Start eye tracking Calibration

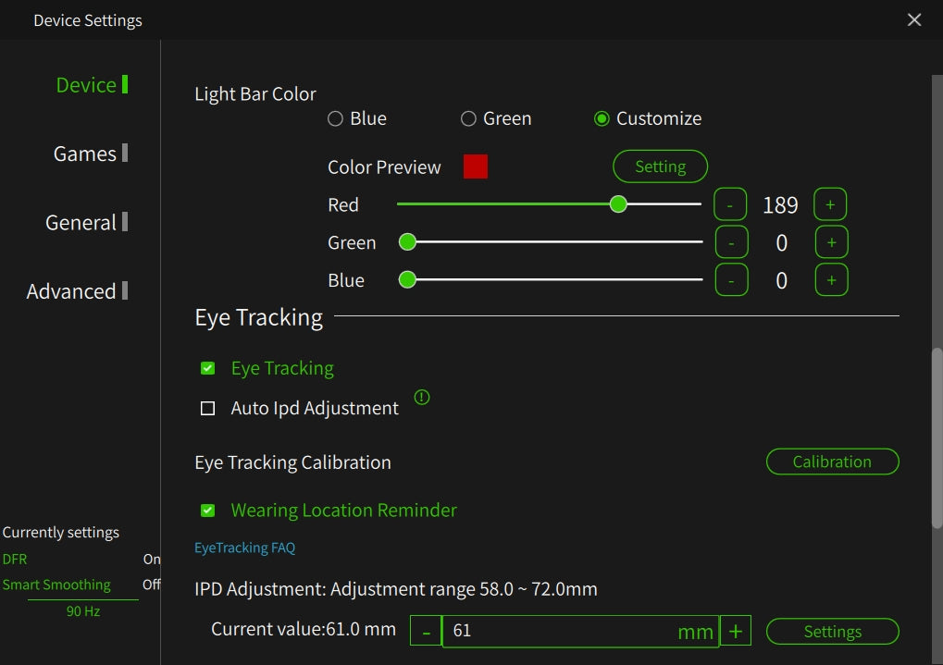point(832,462)
